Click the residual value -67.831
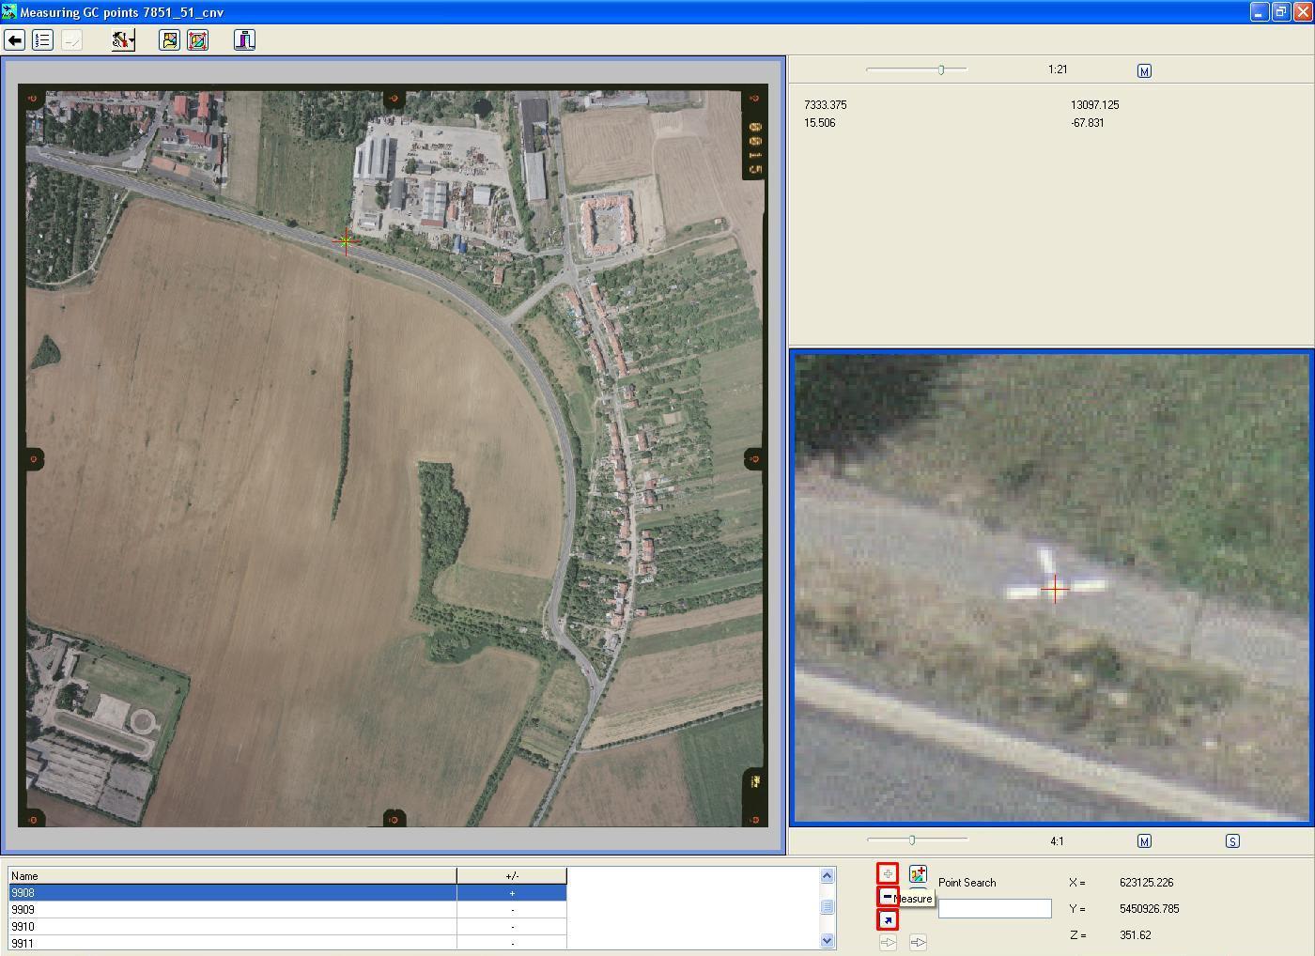 (x=1087, y=123)
